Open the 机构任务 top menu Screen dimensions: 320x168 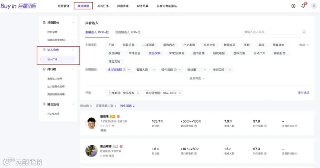pyautogui.click(x=103, y=6)
